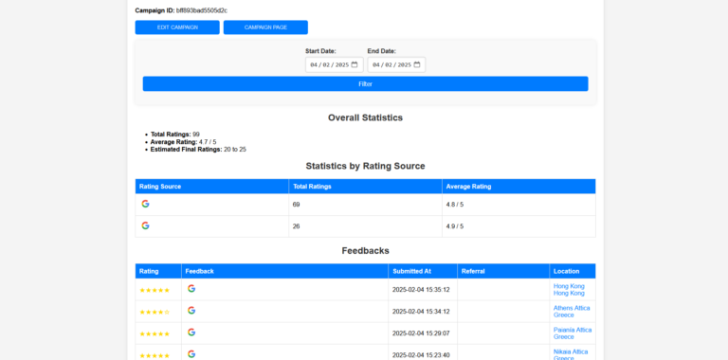Click the Total Ratings column header
The height and width of the screenshot is (360, 728).
365,187
